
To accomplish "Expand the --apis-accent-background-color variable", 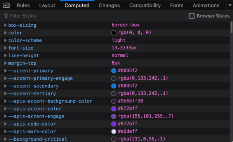I will pos(5,101).
